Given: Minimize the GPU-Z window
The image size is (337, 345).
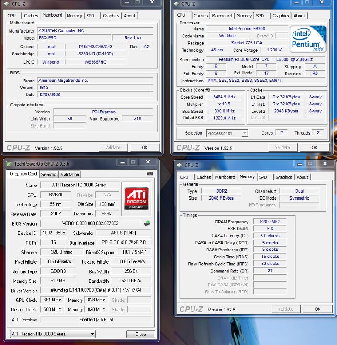Looking at the screenshot, I should (x=123, y=163).
